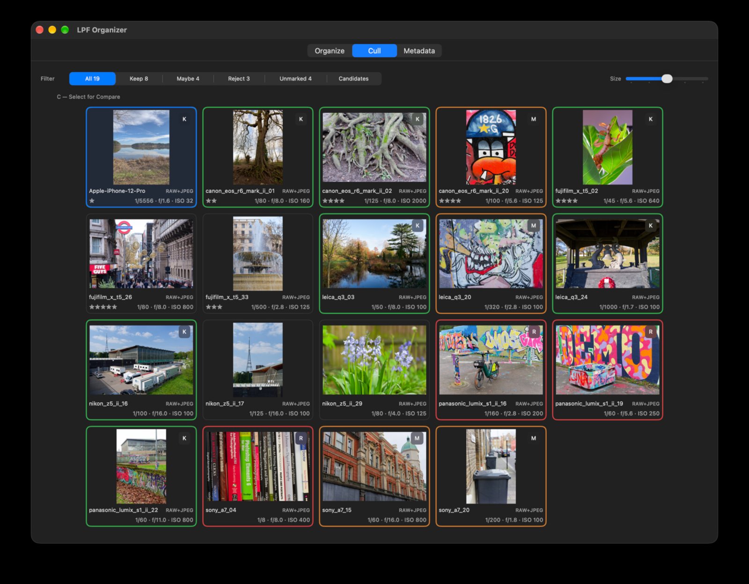This screenshot has height=584, width=749.
Task: Click the three-star rating on fujifilm_x_t5_33
Action: 214,307
